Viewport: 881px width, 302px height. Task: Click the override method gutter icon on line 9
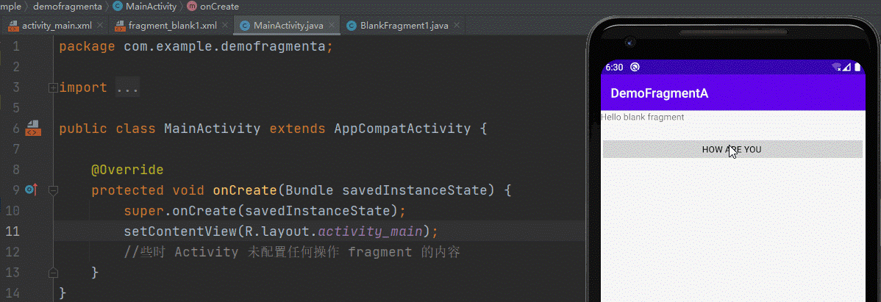click(x=32, y=190)
